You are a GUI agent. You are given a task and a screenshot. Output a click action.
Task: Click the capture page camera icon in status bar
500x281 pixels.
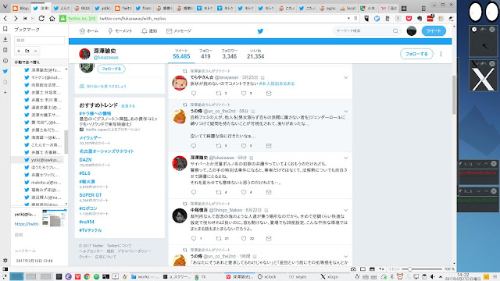click(353, 269)
